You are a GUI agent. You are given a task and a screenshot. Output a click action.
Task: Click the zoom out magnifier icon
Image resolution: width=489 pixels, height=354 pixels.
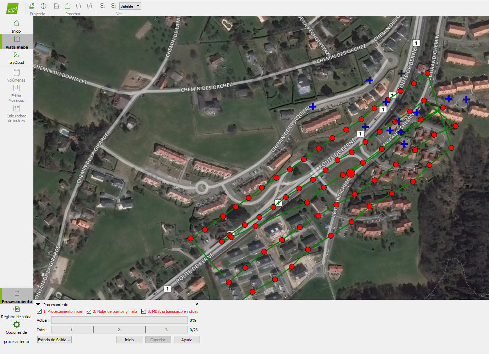tap(114, 6)
